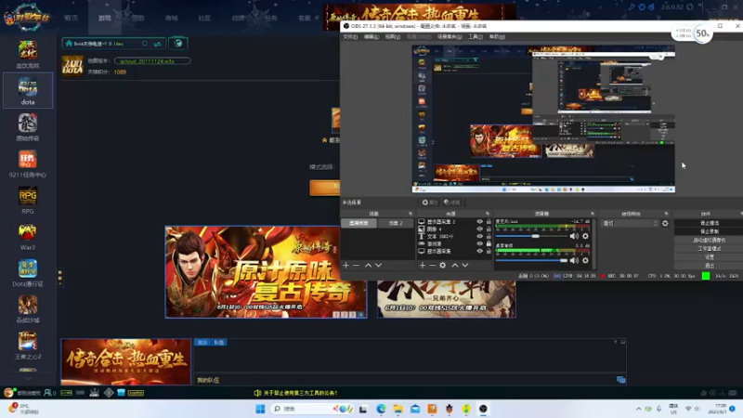Switch to the 社区 tab in the platform header
This screenshot has height=418, width=743.
204,18
